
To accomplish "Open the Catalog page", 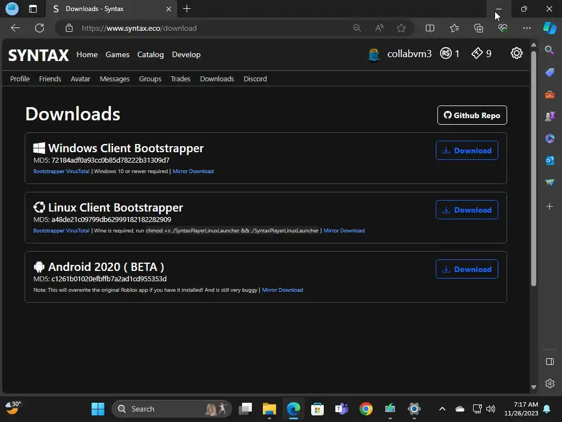I will tap(150, 54).
